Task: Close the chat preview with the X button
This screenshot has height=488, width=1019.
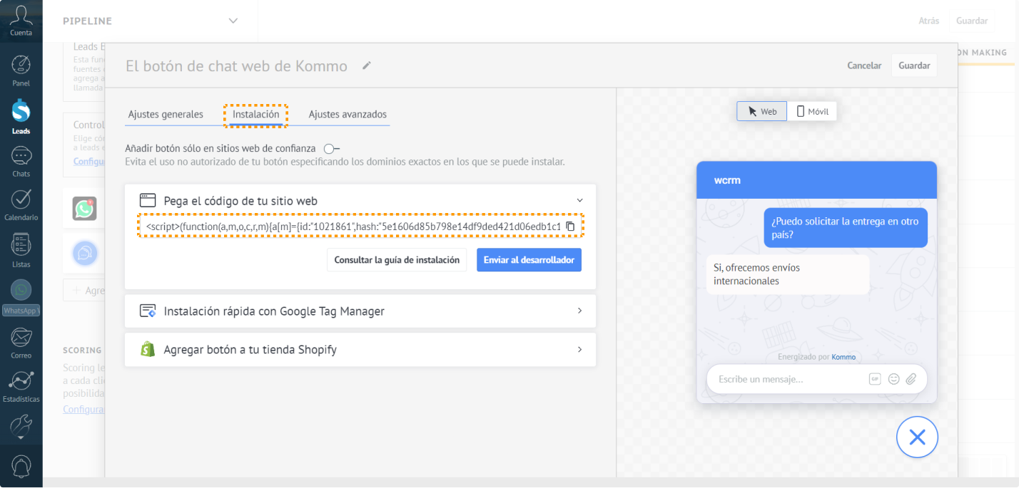Action: click(x=917, y=437)
